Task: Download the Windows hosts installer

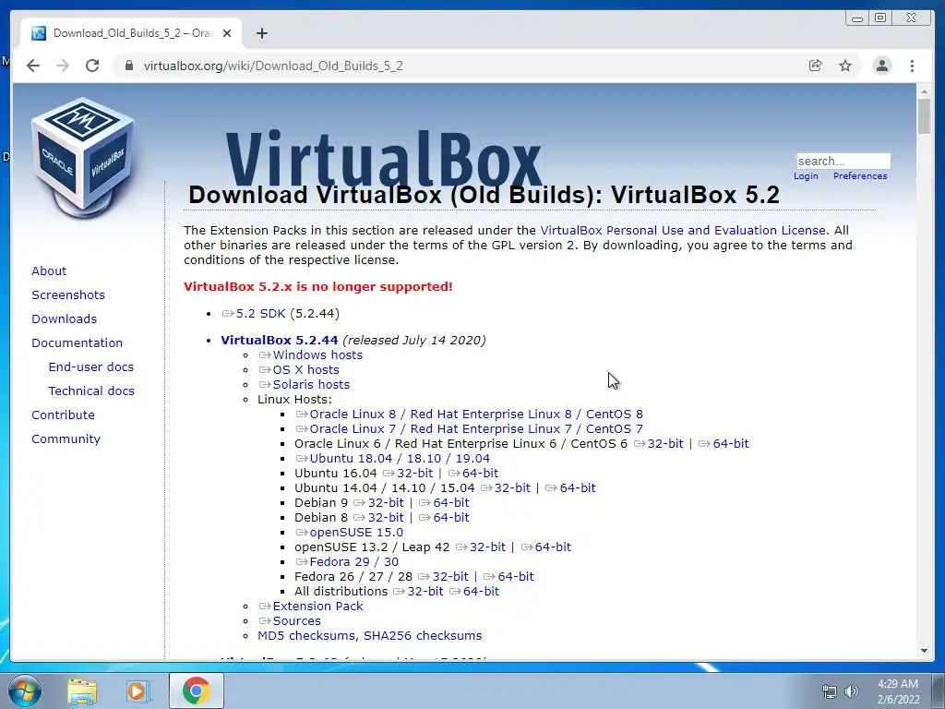Action: point(317,355)
